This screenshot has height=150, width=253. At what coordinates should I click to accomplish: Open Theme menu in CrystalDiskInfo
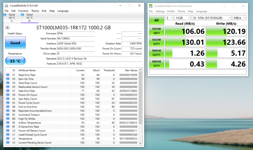pos(35,11)
